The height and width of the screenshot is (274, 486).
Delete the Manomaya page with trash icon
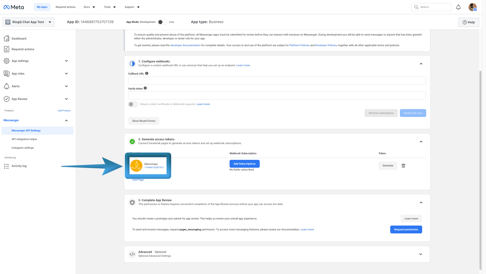[403, 166]
